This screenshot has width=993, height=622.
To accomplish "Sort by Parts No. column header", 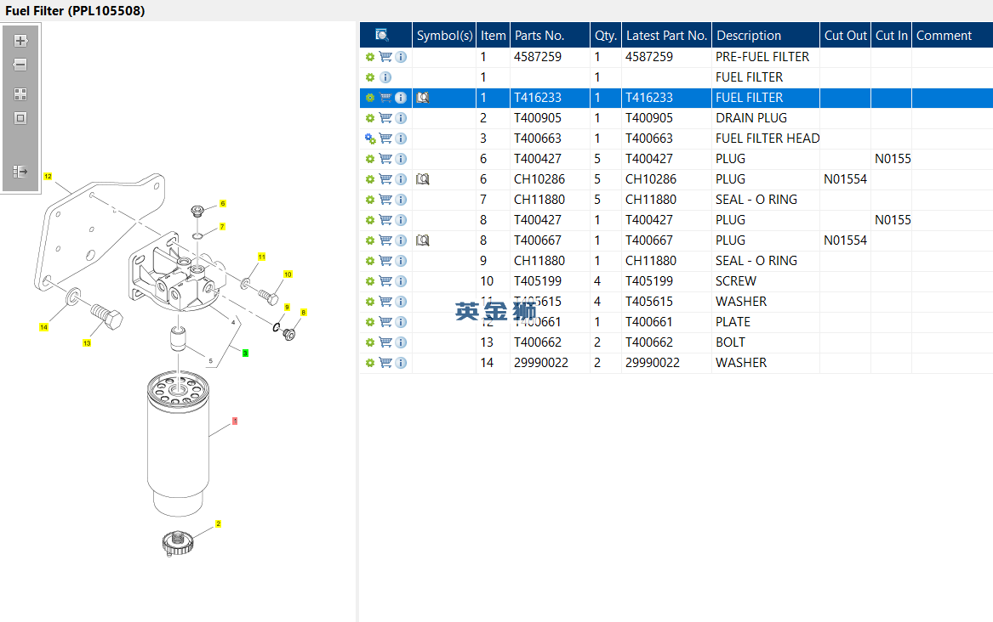I will 550,36.
